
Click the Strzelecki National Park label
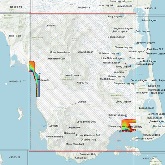pos(88,135)
